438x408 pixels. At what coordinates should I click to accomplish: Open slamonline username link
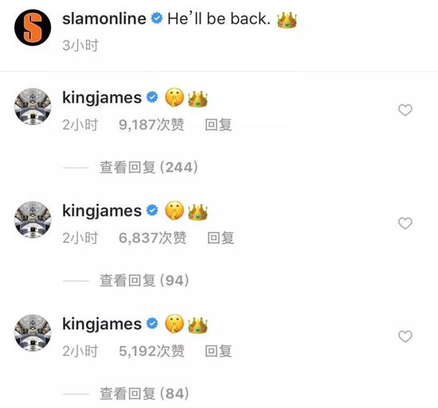tap(104, 18)
